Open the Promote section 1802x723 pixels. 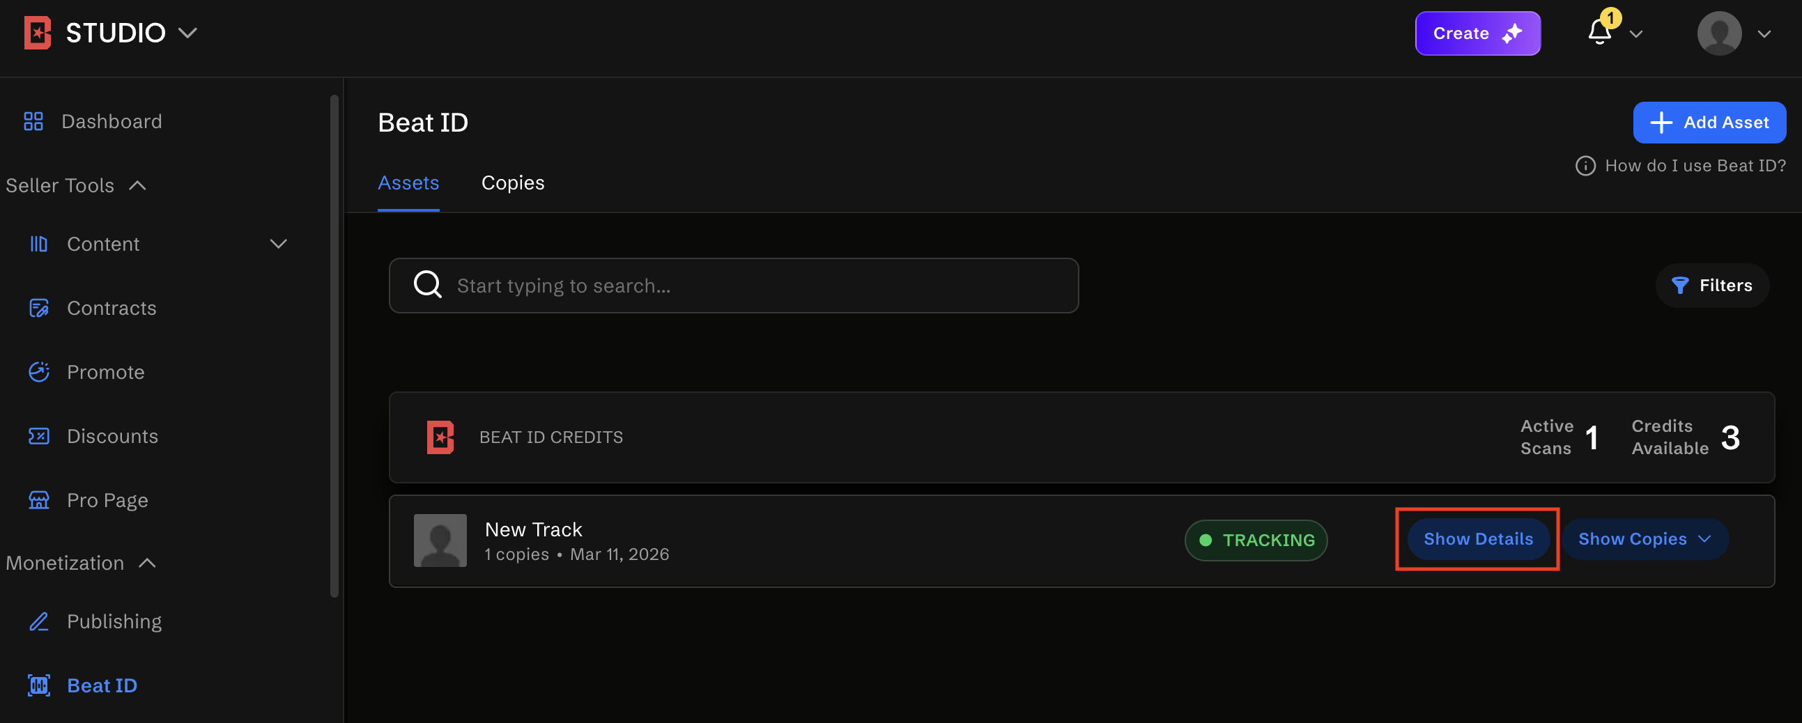pyautogui.click(x=106, y=371)
